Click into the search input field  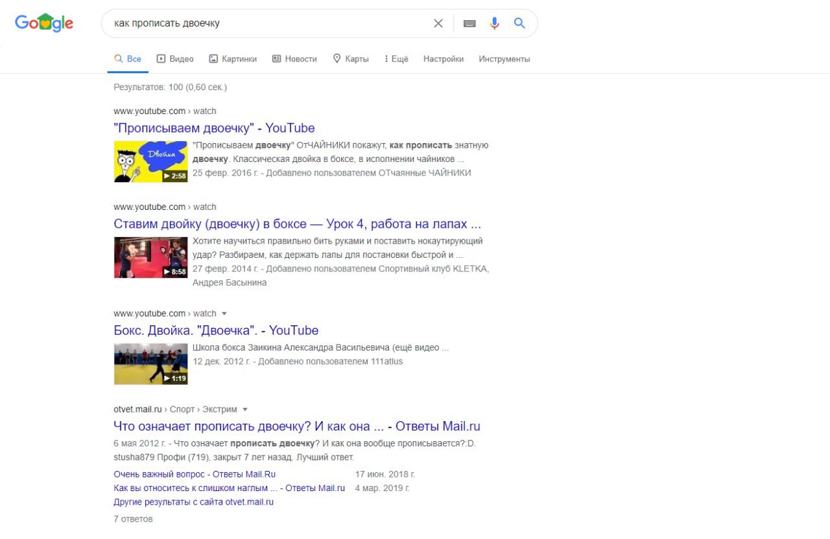pyautogui.click(x=269, y=23)
